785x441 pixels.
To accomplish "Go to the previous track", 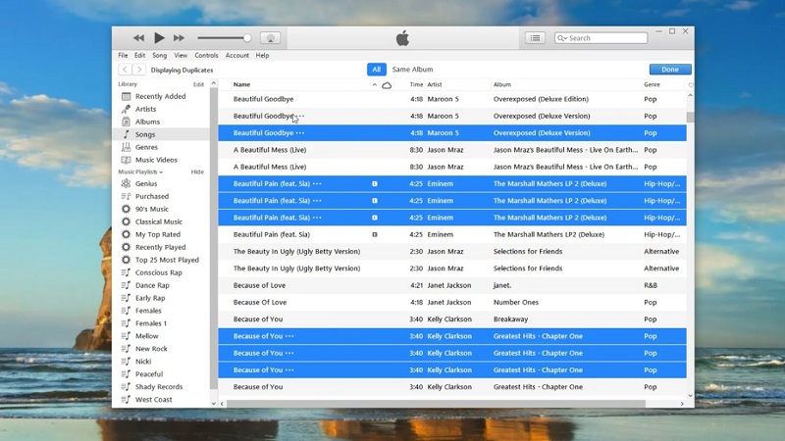I will [x=138, y=38].
